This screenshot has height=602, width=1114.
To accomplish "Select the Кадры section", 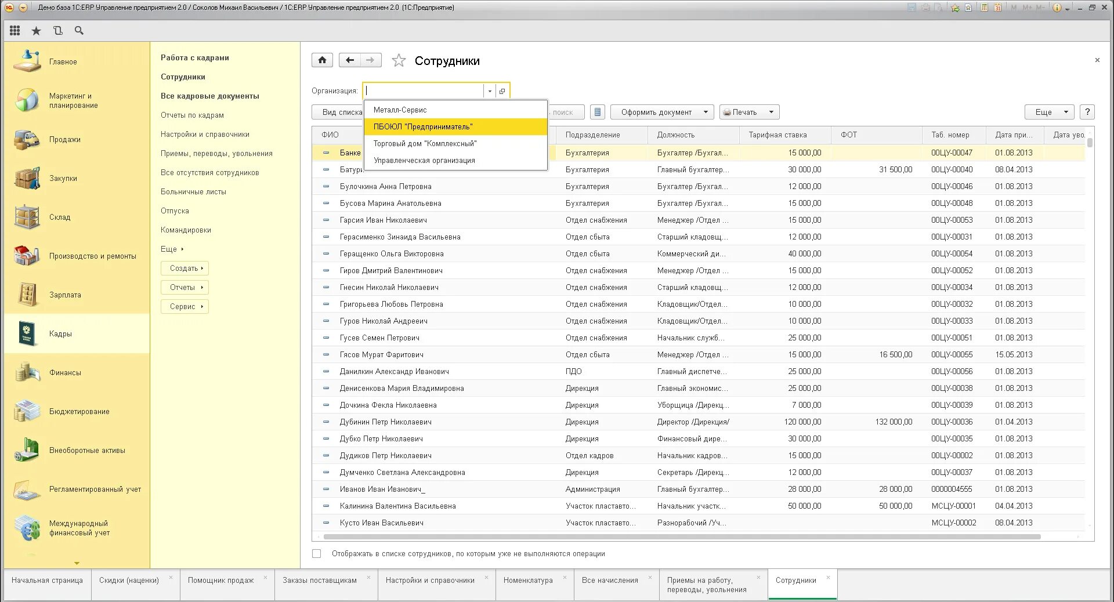I will tap(77, 333).
